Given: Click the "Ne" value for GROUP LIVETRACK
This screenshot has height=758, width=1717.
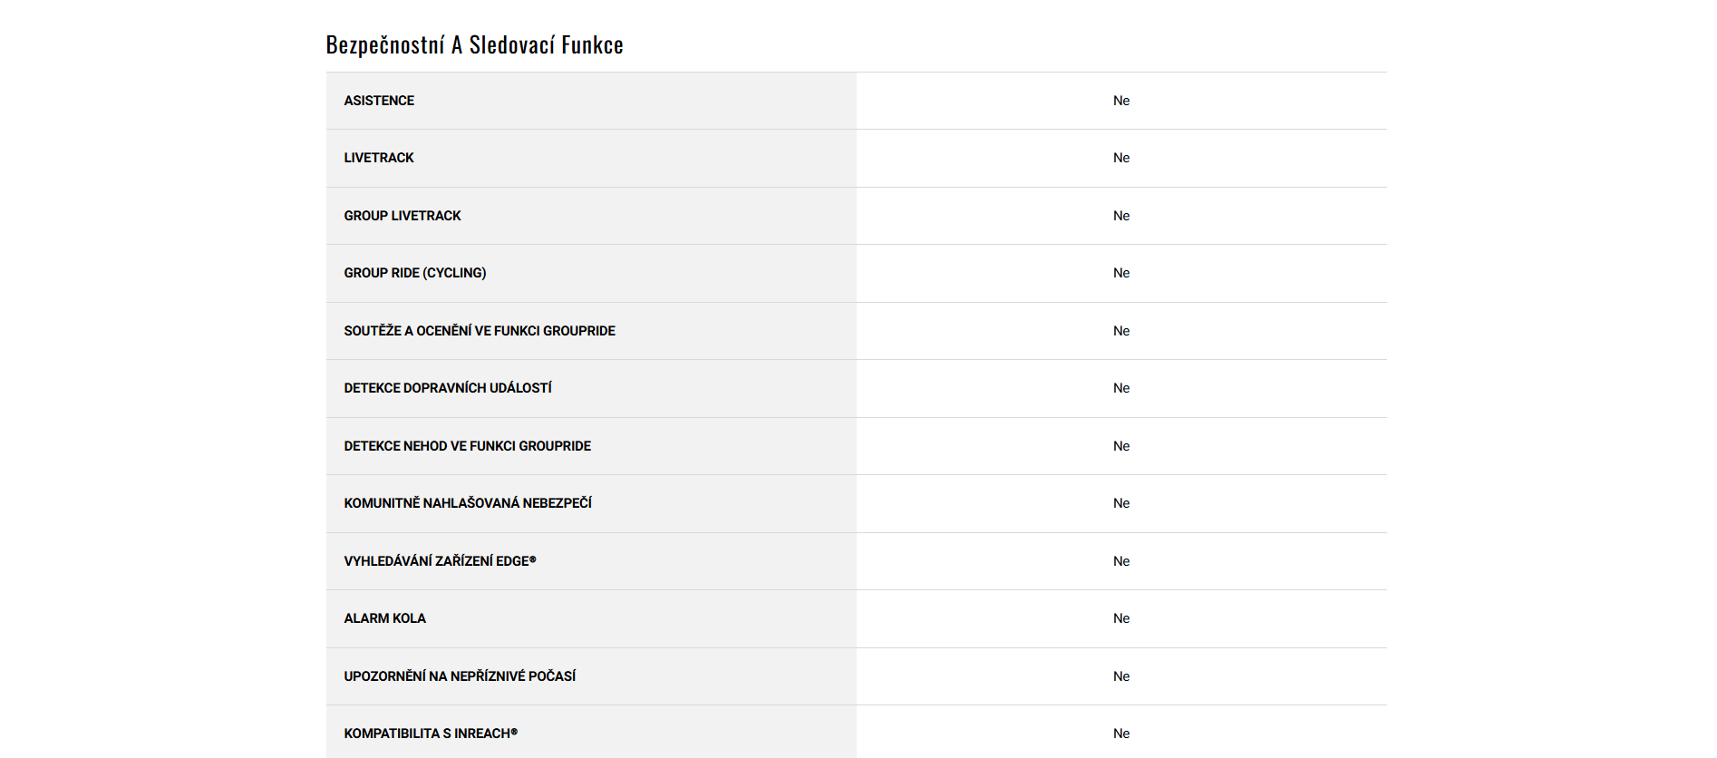Looking at the screenshot, I should pyautogui.click(x=1121, y=216).
